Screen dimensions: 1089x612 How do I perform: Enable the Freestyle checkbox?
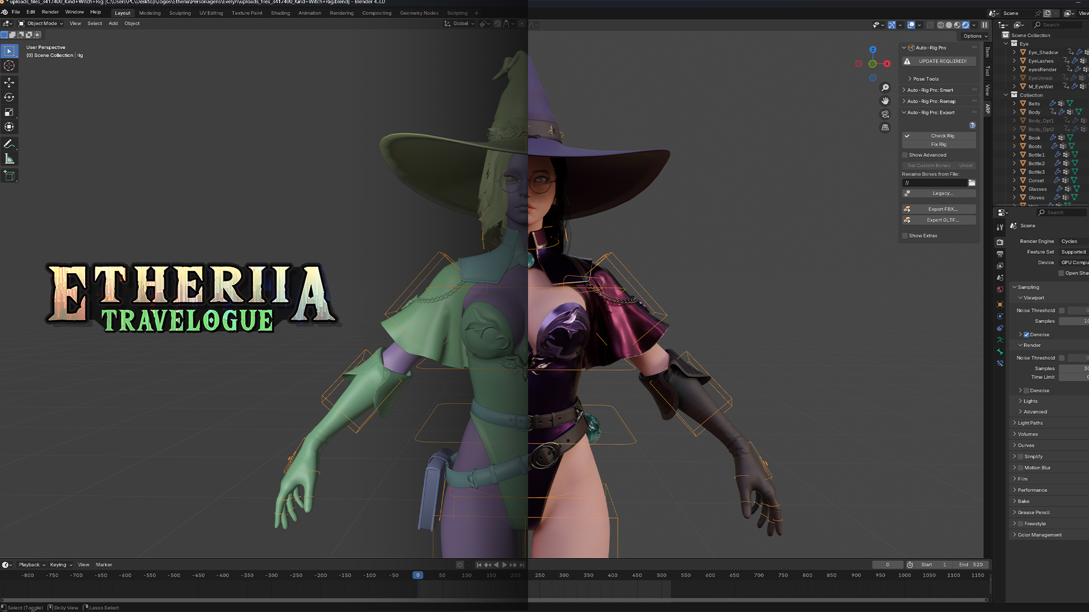tap(1021, 524)
